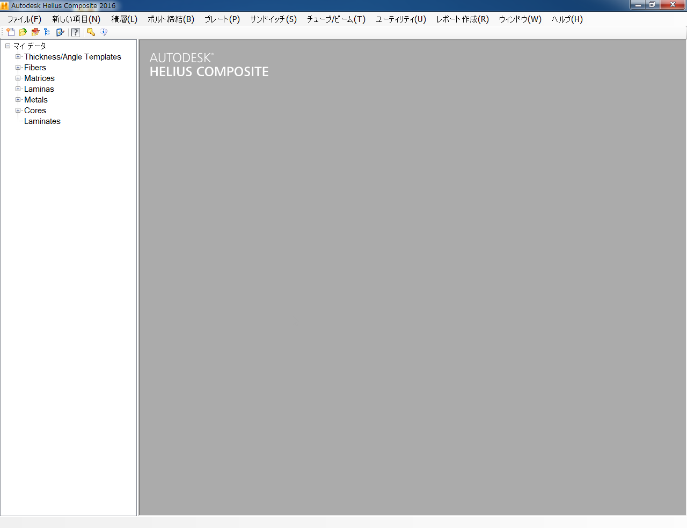Screen dimensions: 687x528
Task: Expand the Cores tree node
Action: point(18,111)
